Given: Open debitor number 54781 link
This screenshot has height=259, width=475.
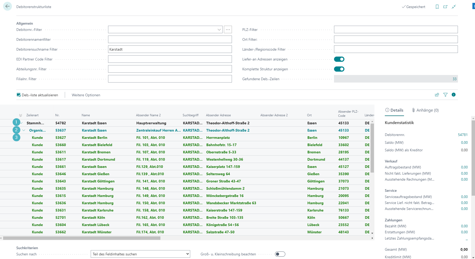Looking at the screenshot, I should coord(463,135).
